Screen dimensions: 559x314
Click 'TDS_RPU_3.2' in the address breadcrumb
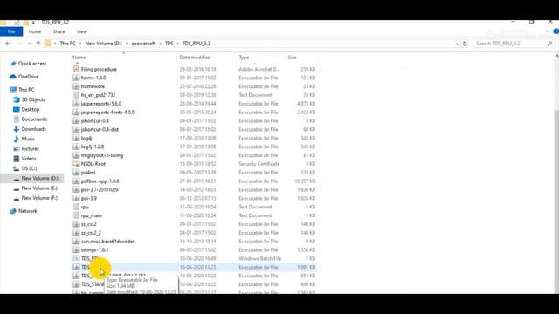[x=197, y=44]
